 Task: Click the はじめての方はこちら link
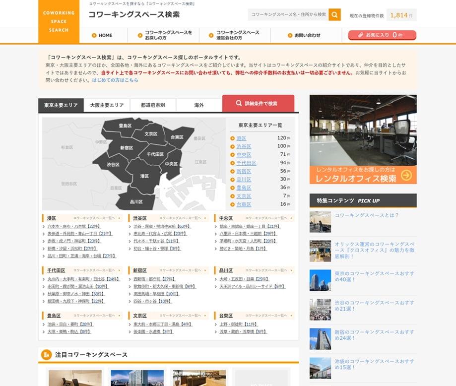click(x=115, y=80)
